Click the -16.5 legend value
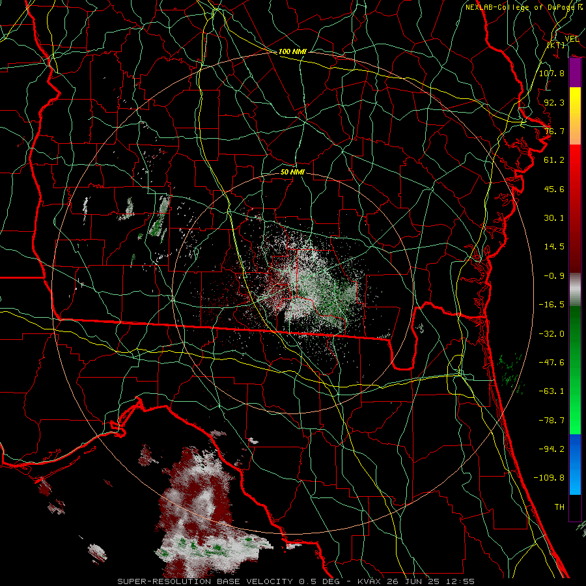 coord(551,305)
